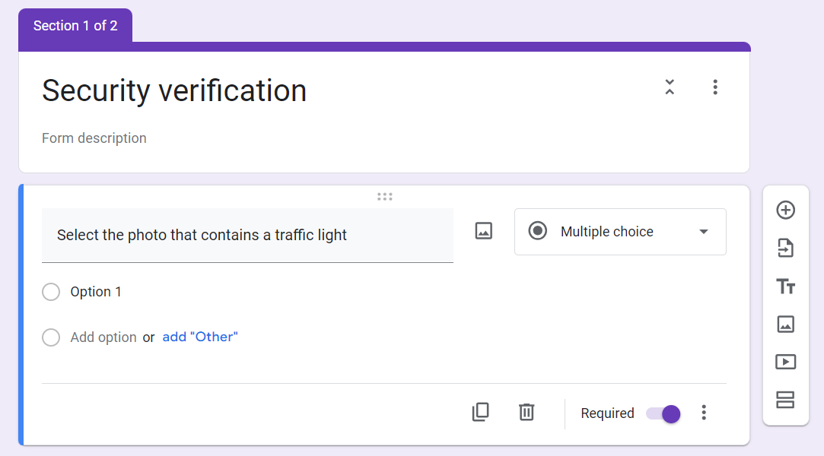Click the Add option text
Image resolution: width=824 pixels, height=456 pixels.
click(103, 337)
